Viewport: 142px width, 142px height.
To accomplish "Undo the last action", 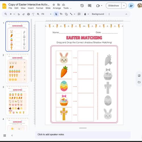I will tap(19, 14).
